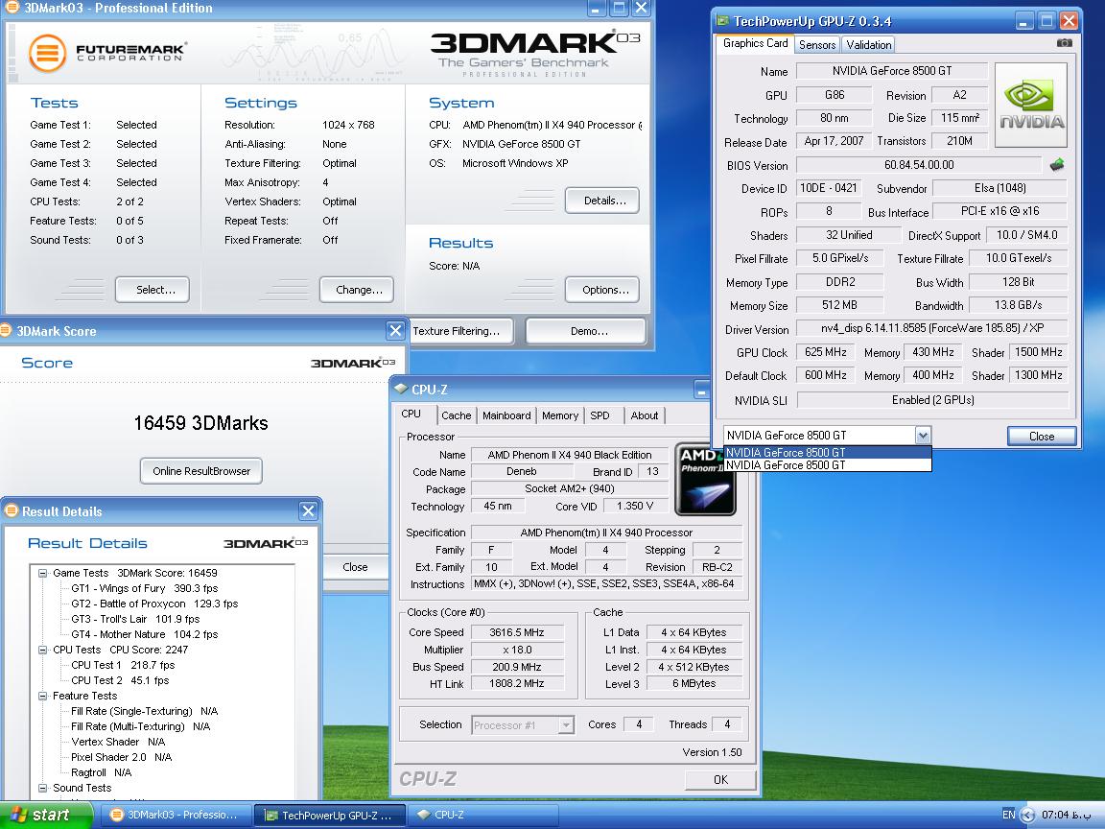Click the CPU-Z title bar icon

400,390
